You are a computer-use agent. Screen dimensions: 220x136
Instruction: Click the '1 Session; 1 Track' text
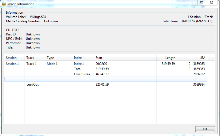point(200,17)
